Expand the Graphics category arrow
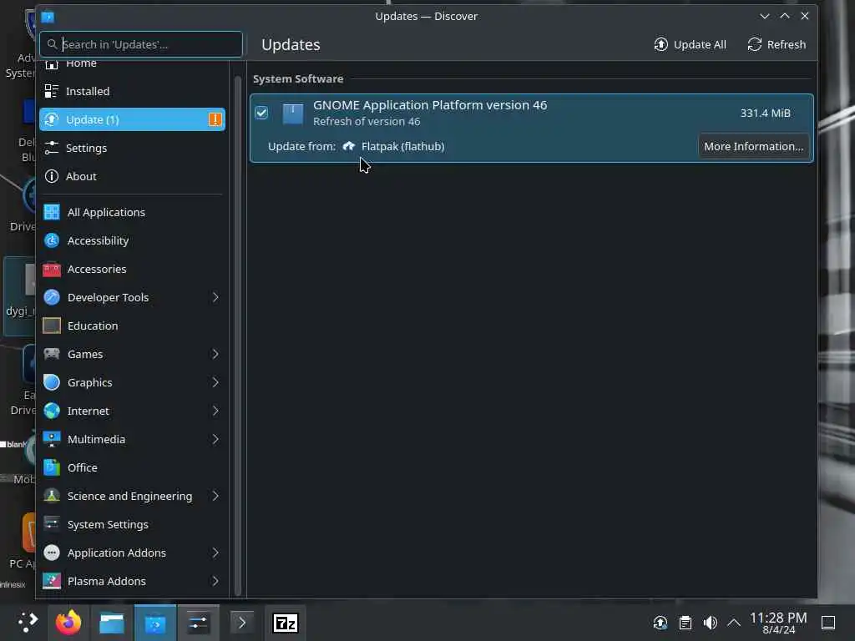The image size is (855, 641). tap(215, 382)
